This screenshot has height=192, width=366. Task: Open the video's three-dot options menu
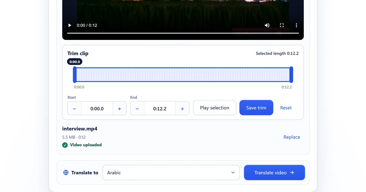pyautogui.click(x=296, y=25)
